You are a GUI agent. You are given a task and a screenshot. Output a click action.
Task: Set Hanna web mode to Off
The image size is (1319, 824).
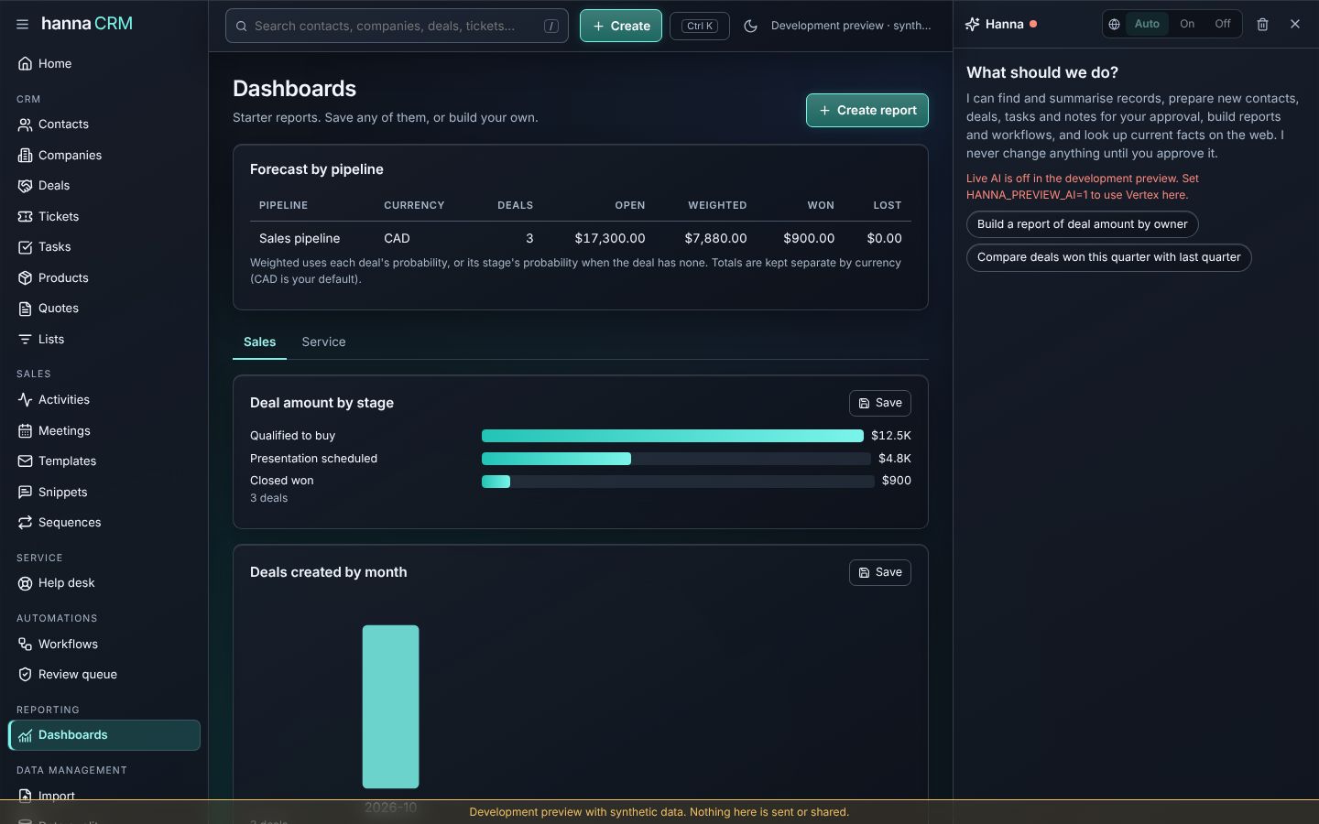pos(1223,25)
